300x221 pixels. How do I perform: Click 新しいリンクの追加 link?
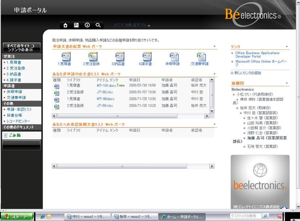coord(247,73)
